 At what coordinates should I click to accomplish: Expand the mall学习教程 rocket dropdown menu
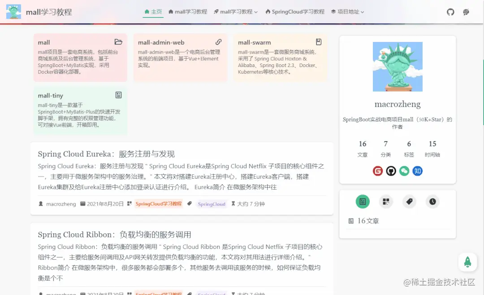236,12
